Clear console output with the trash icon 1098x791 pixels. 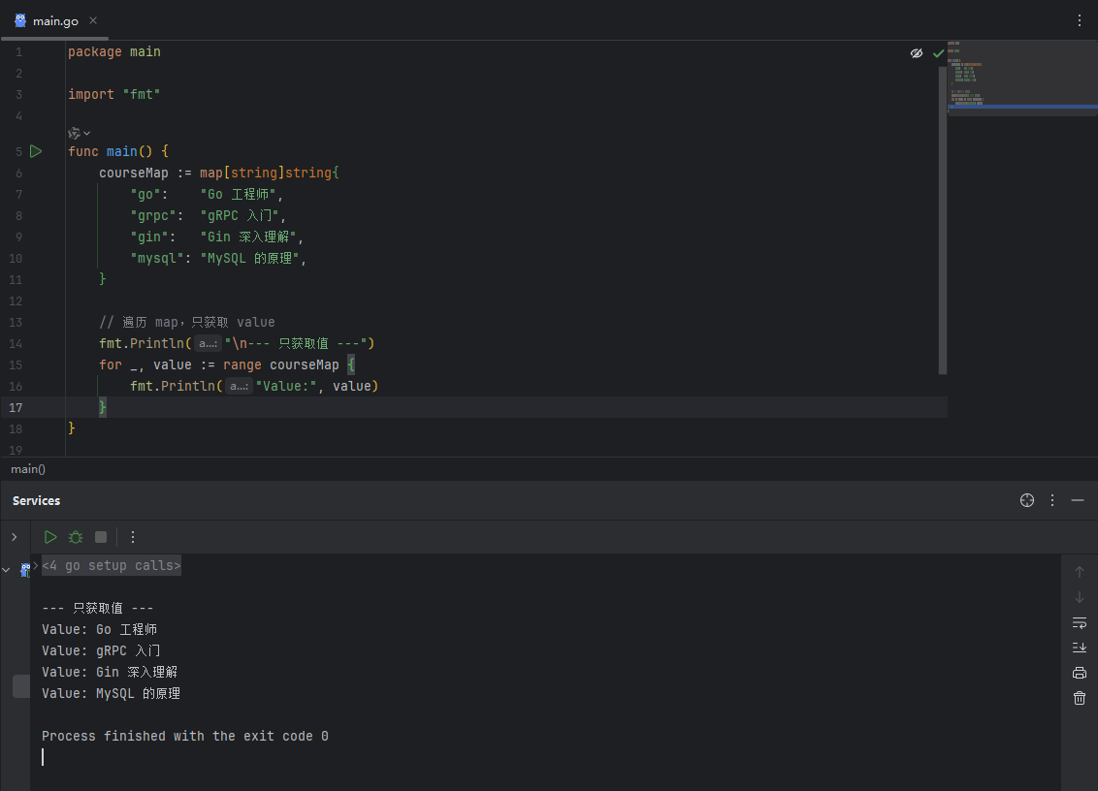pyautogui.click(x=1080, y=698)
